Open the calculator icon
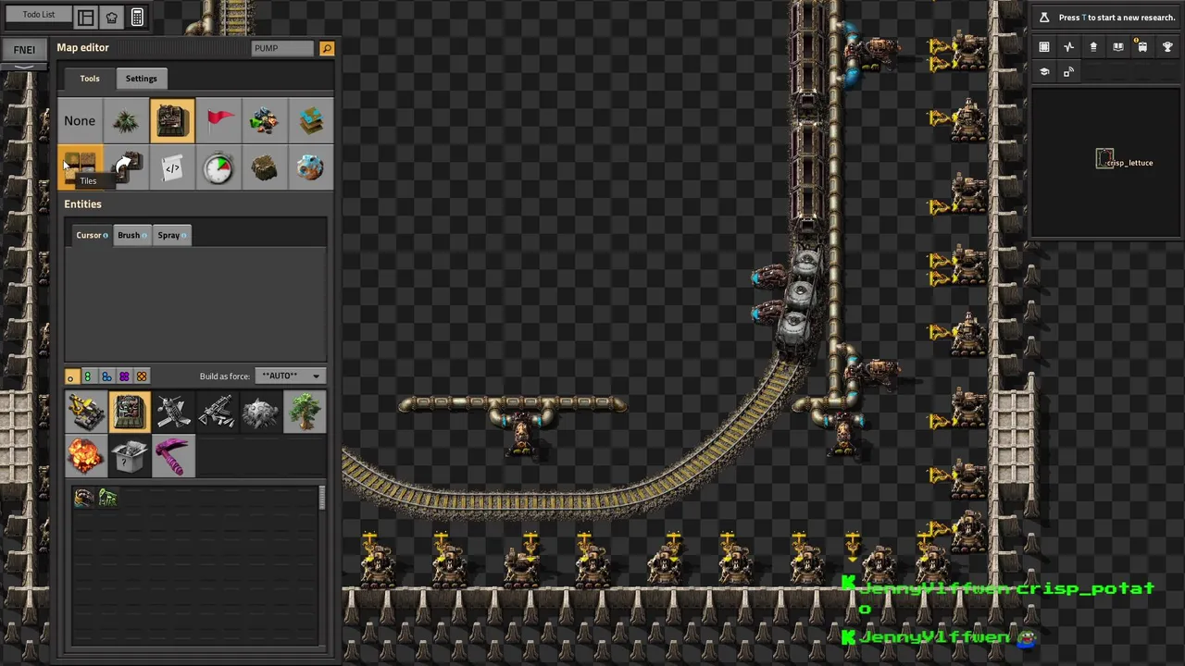The width and height of the screenshot is (1185, 666). tap(137, 17)
